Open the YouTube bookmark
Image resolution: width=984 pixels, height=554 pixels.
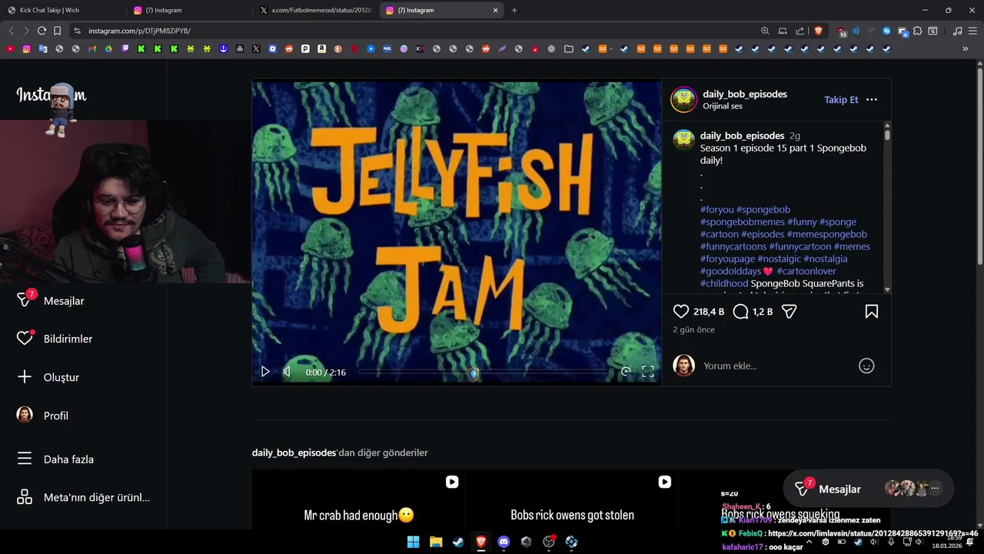pos(9,48)
